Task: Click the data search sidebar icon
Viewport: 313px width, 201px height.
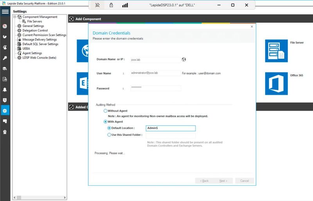Action: click(x=5, y=69)
